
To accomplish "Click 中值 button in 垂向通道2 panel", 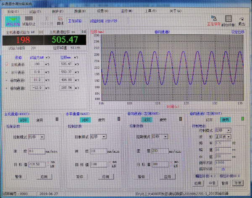I will click(212, 183).
